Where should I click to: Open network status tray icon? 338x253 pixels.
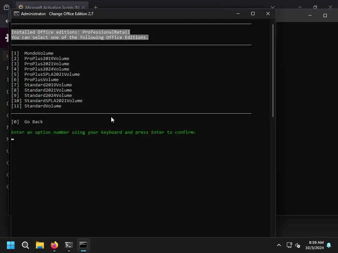(x=289, y=245)
